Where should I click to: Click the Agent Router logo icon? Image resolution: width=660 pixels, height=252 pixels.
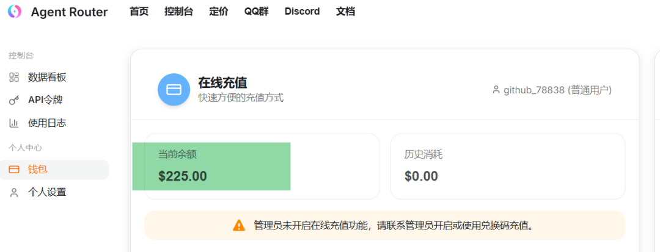[15, 12]
